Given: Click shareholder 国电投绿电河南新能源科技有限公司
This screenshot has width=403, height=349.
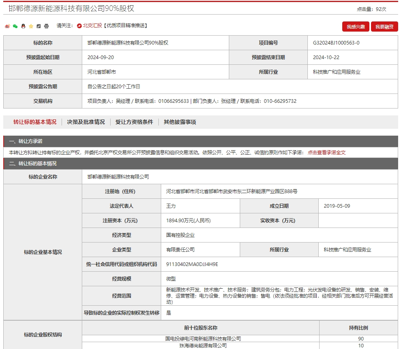Looking at the screenshot, I should pos(203,339).
